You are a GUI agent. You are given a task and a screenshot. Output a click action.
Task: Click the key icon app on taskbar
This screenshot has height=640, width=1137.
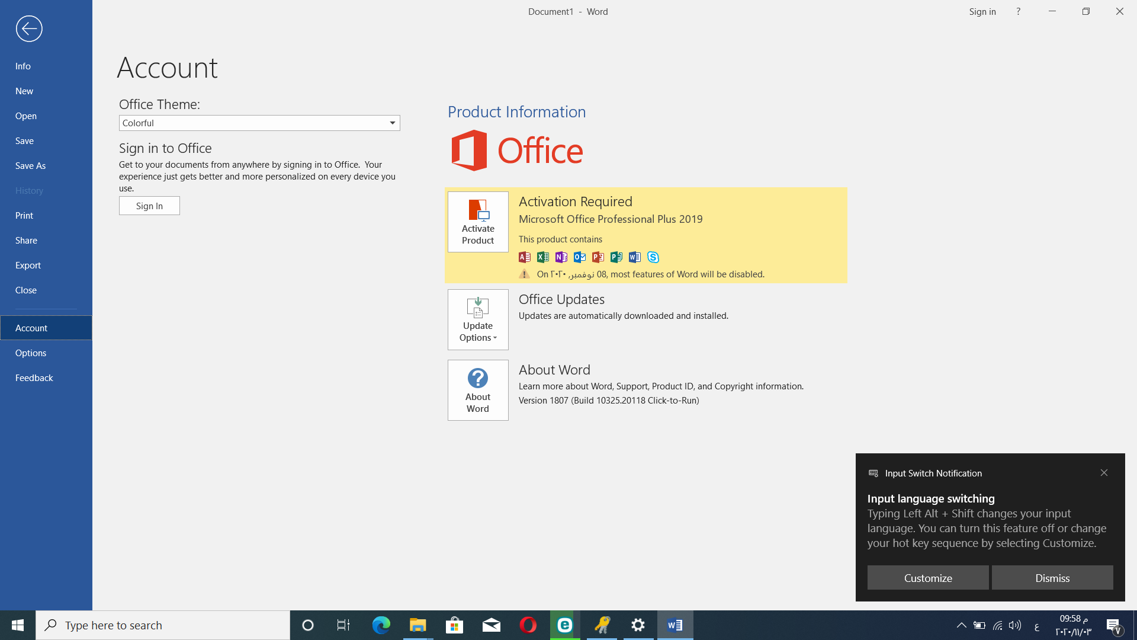[x=602, y=625]
